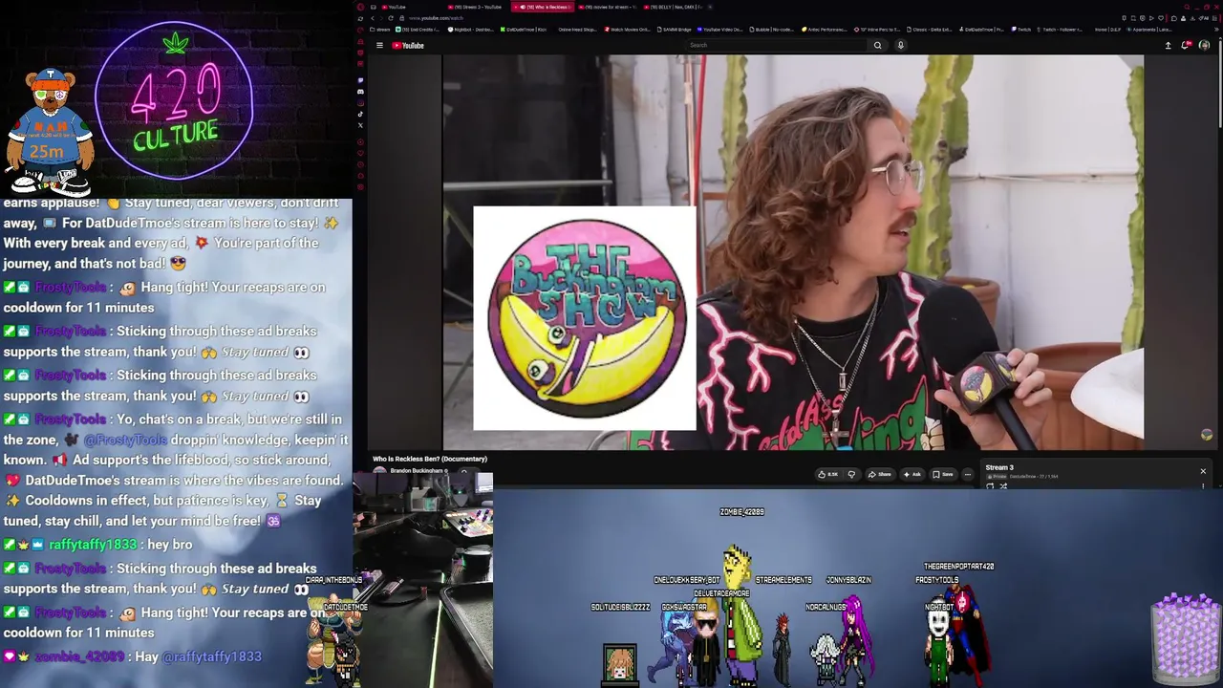
Task: Open the 'Brandon Buckingham' channel name
Action: point(418,471)
